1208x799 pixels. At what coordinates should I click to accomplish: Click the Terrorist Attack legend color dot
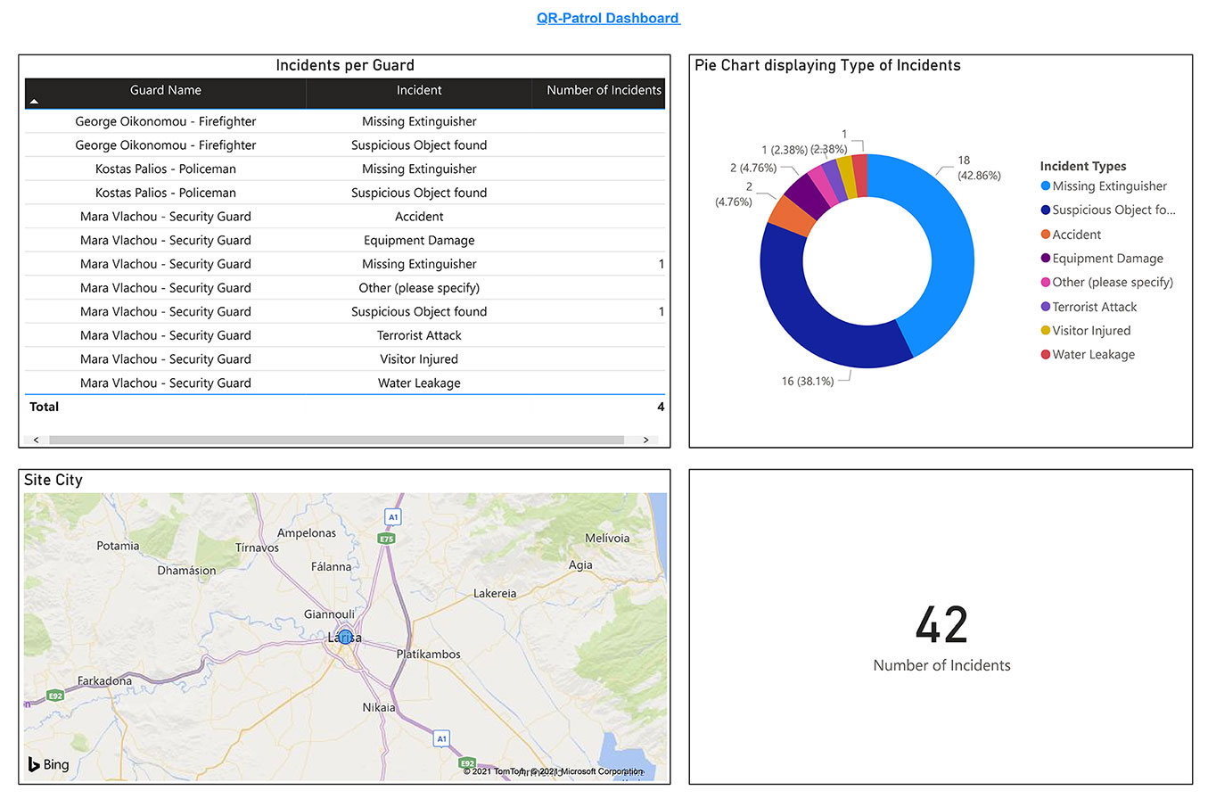point(1045,307)
